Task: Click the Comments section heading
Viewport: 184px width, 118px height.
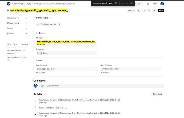Action: click(x=39, y=81)
